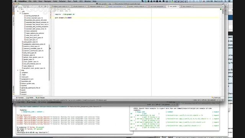Open autograder_subprocess_spec.rb in project tree
The height and width of the screenshot is (138, 245).
(x=33, y=44)
